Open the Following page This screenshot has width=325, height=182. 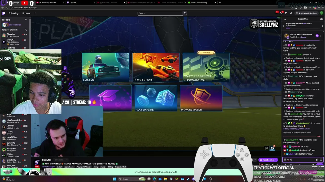point(13,13)
